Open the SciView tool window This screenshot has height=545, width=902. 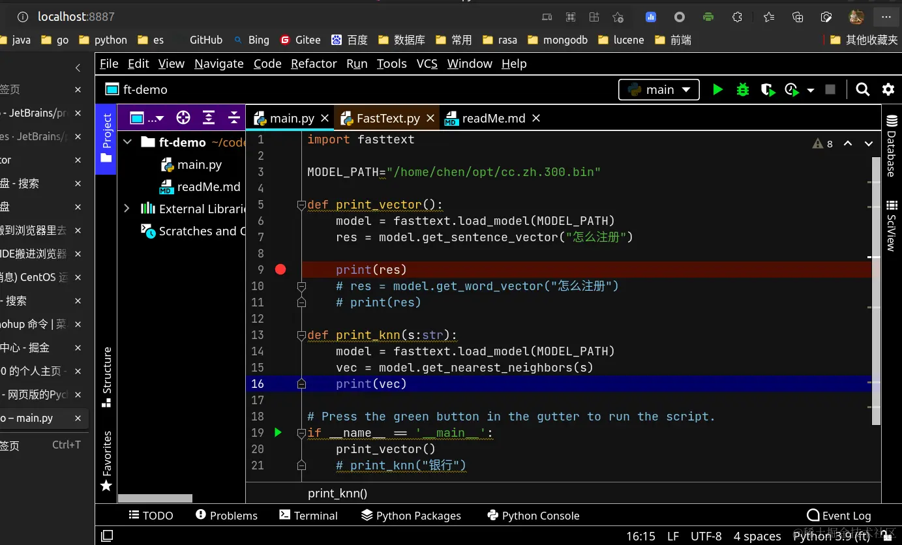[x=891, y=226]
